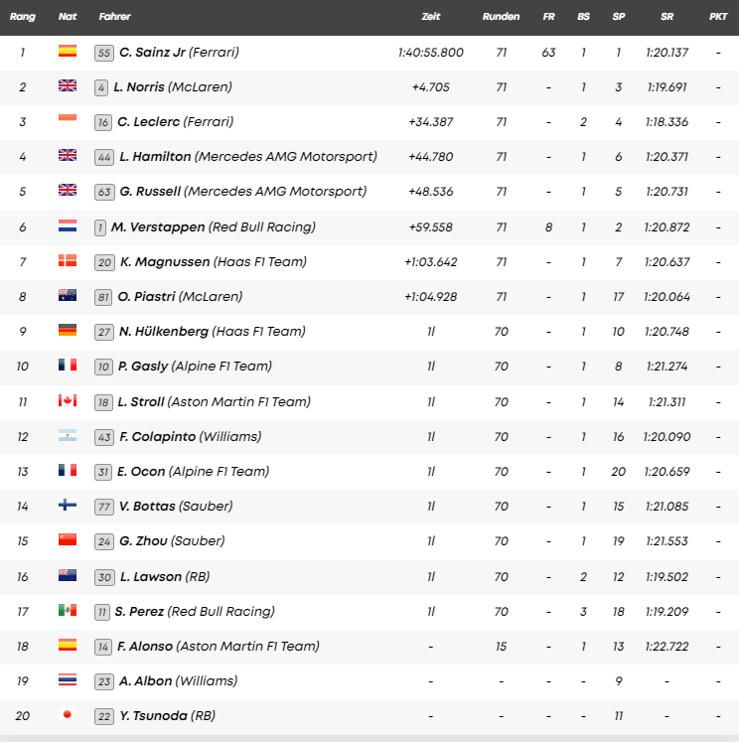The height and width of the screenshot is (742, 739).
Task: Click the Australian flag in Piastri's row
Action: [x=68, y=296]
